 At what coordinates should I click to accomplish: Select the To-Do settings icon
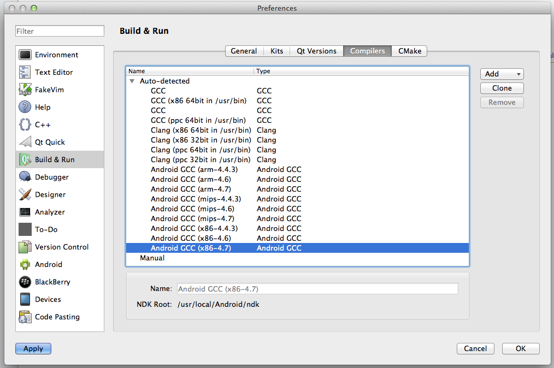(x=24, y=229)
